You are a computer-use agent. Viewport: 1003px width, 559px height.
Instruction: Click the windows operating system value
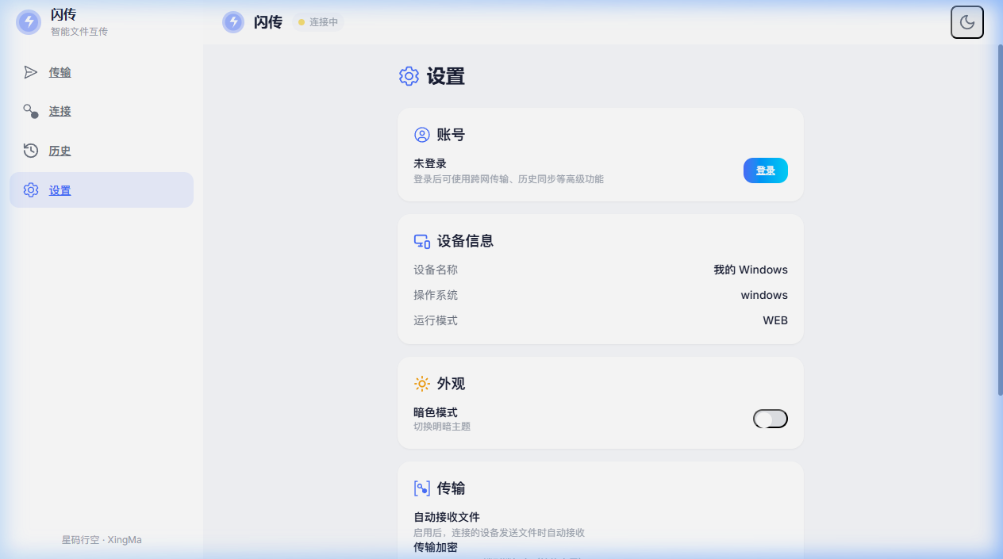(764, 295)
